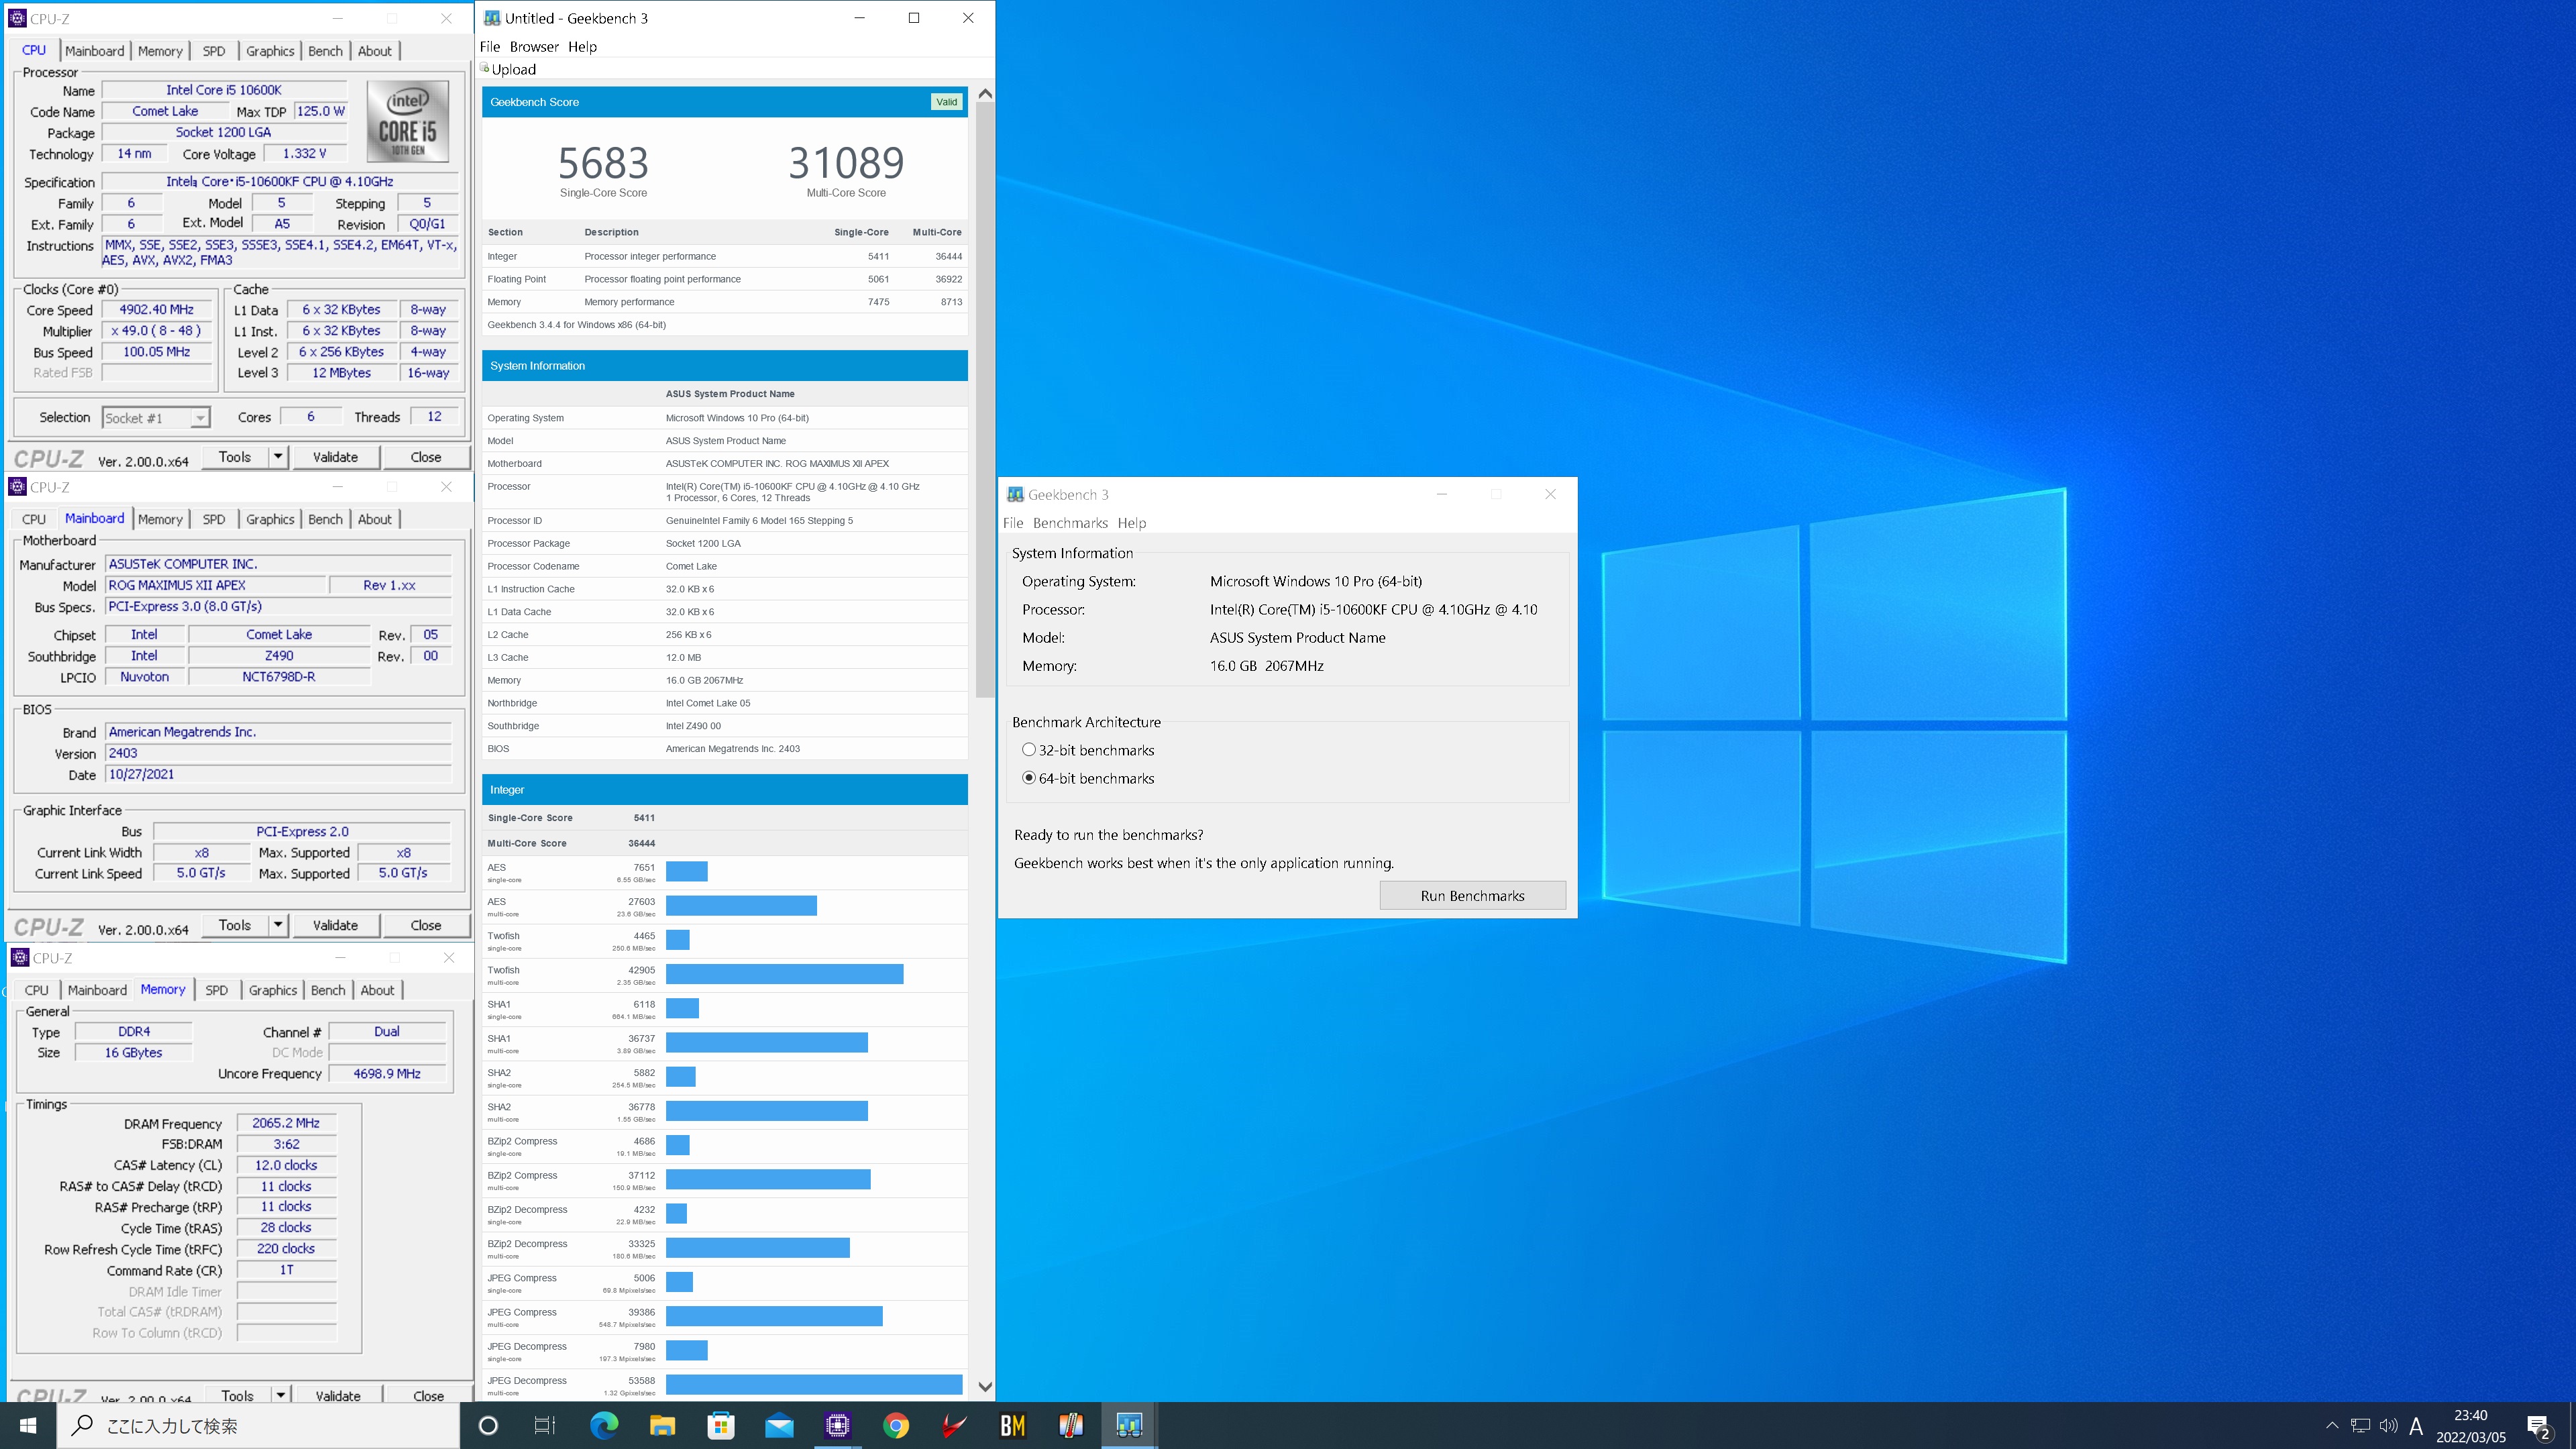Click the Intel Core i5 logo in CPU-Z
The width and height of the screenshot is (2576, 1449).
[408, 122]
